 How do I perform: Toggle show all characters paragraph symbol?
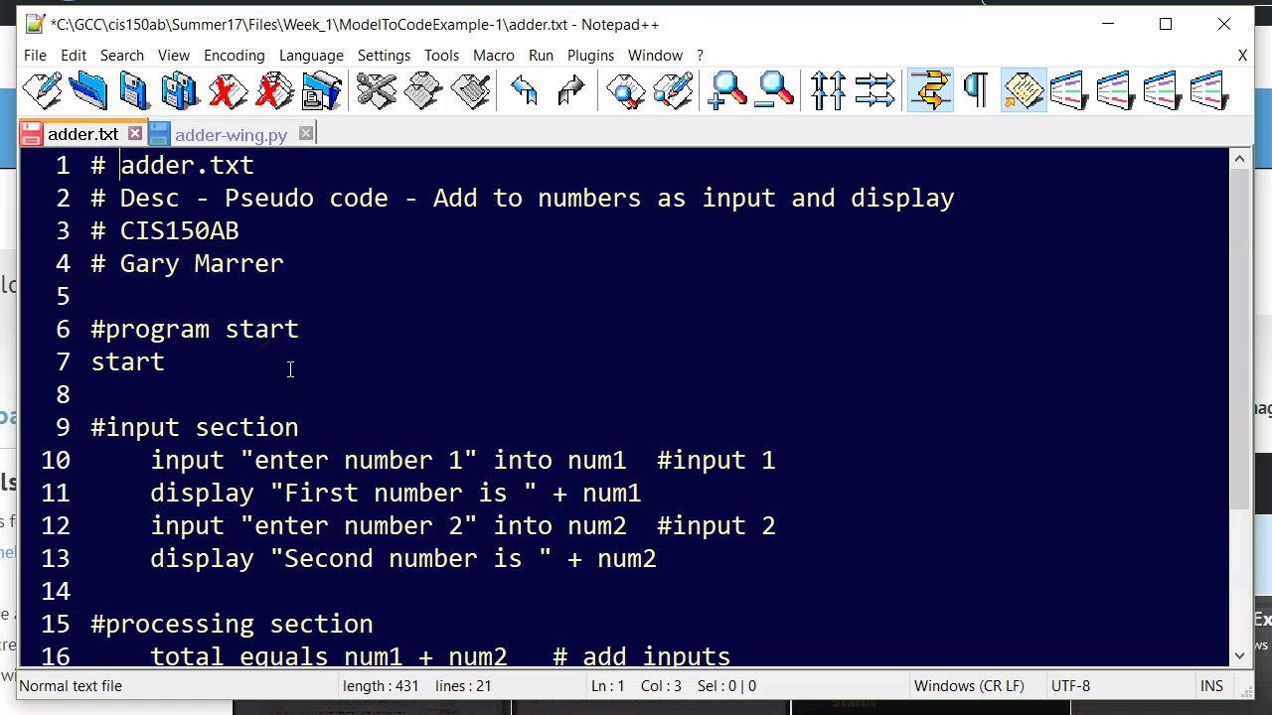click(976, 91)
